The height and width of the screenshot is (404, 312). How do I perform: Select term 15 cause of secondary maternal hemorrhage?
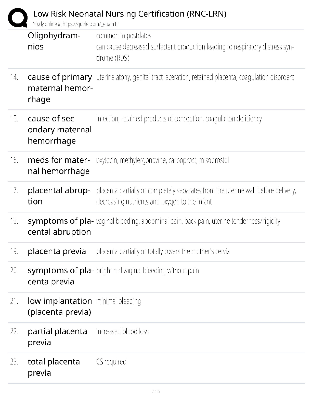coord(59,130)
